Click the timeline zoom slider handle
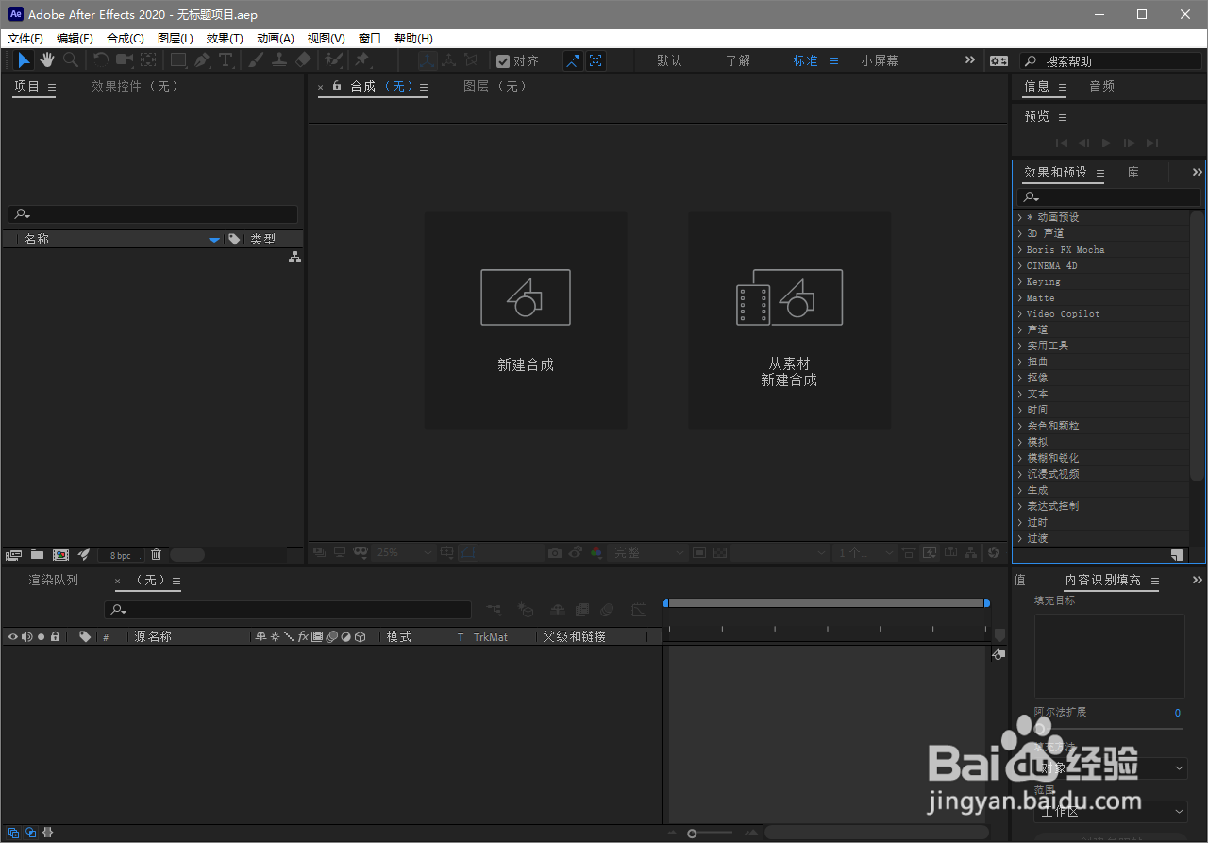 (x=692, y=833)
